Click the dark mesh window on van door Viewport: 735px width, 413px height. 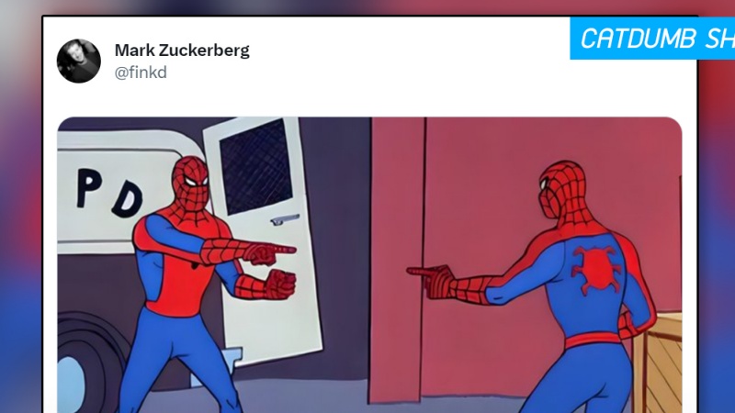coord(255,166)
